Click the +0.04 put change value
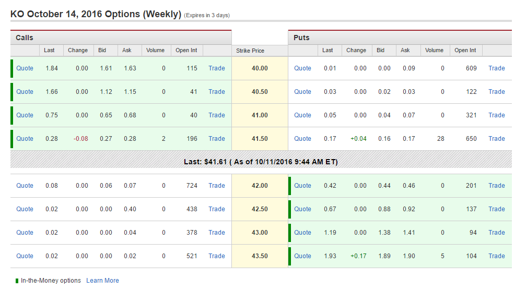The image size is (526, 290). pos(358,139)
